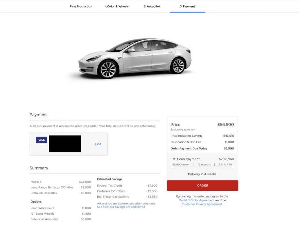Click the $43,916 savings price value
Screen dimensions: 299x230
(228, 136)
